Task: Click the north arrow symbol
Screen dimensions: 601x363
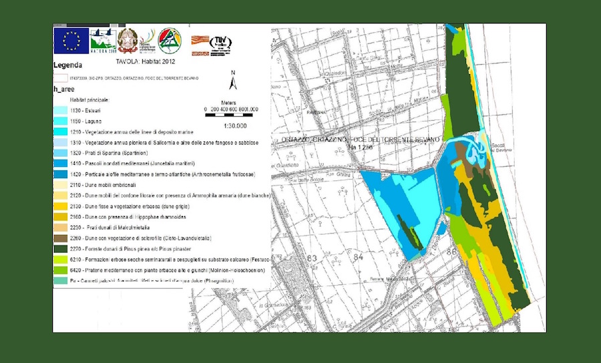Action: (232, 81)
